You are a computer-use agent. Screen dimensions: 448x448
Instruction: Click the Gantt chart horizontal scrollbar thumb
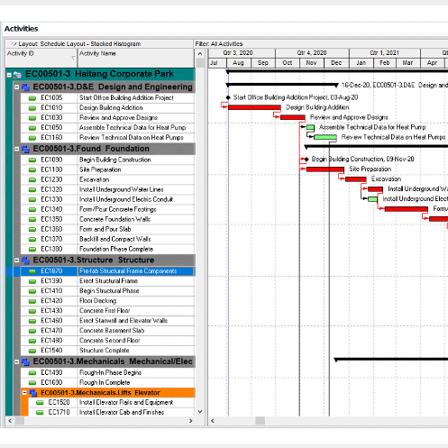click(260, 421)
